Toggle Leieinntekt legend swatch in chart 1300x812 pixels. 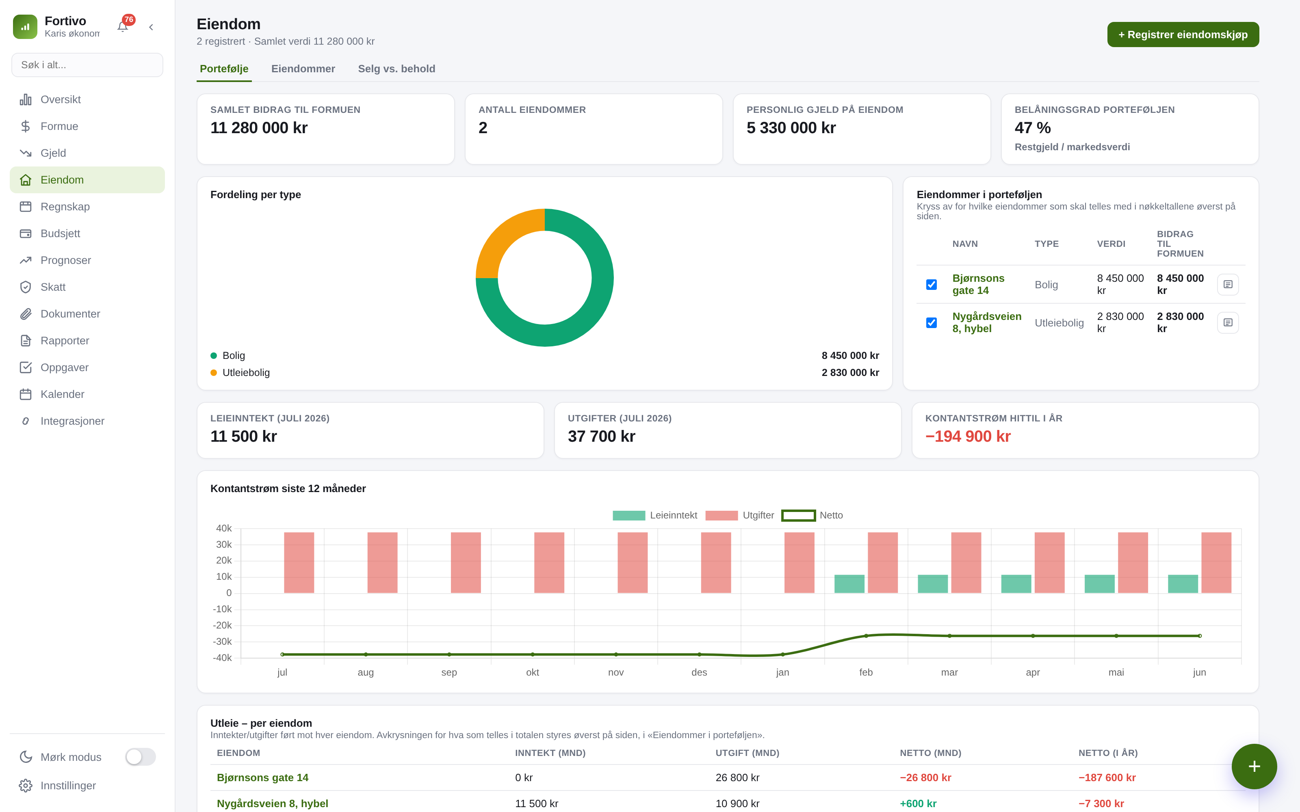click(628, 515)
